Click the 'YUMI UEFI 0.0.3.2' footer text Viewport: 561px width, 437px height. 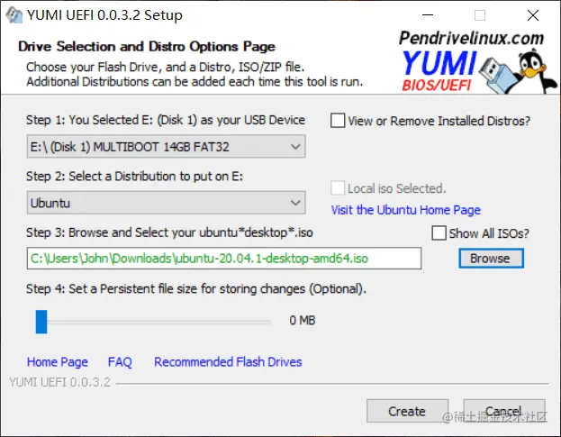(x=60, y=382)
